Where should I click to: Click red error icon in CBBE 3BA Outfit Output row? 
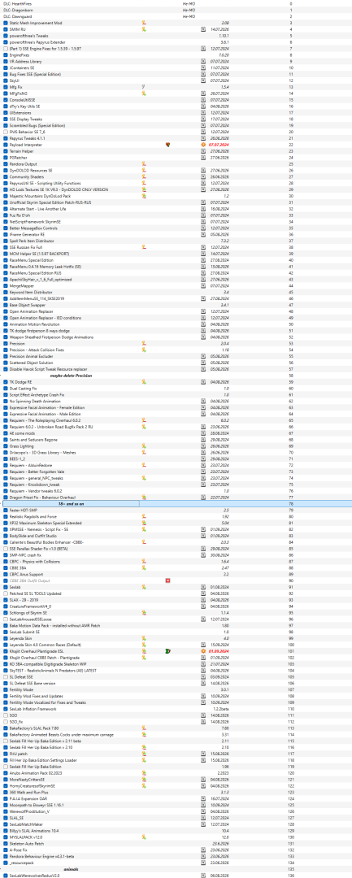click(x=168, y=580)
